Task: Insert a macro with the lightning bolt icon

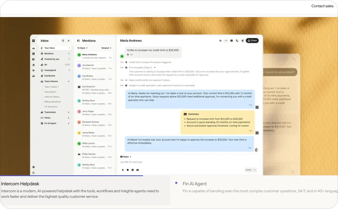Action: pyautogui.click(x=123, y=170)
